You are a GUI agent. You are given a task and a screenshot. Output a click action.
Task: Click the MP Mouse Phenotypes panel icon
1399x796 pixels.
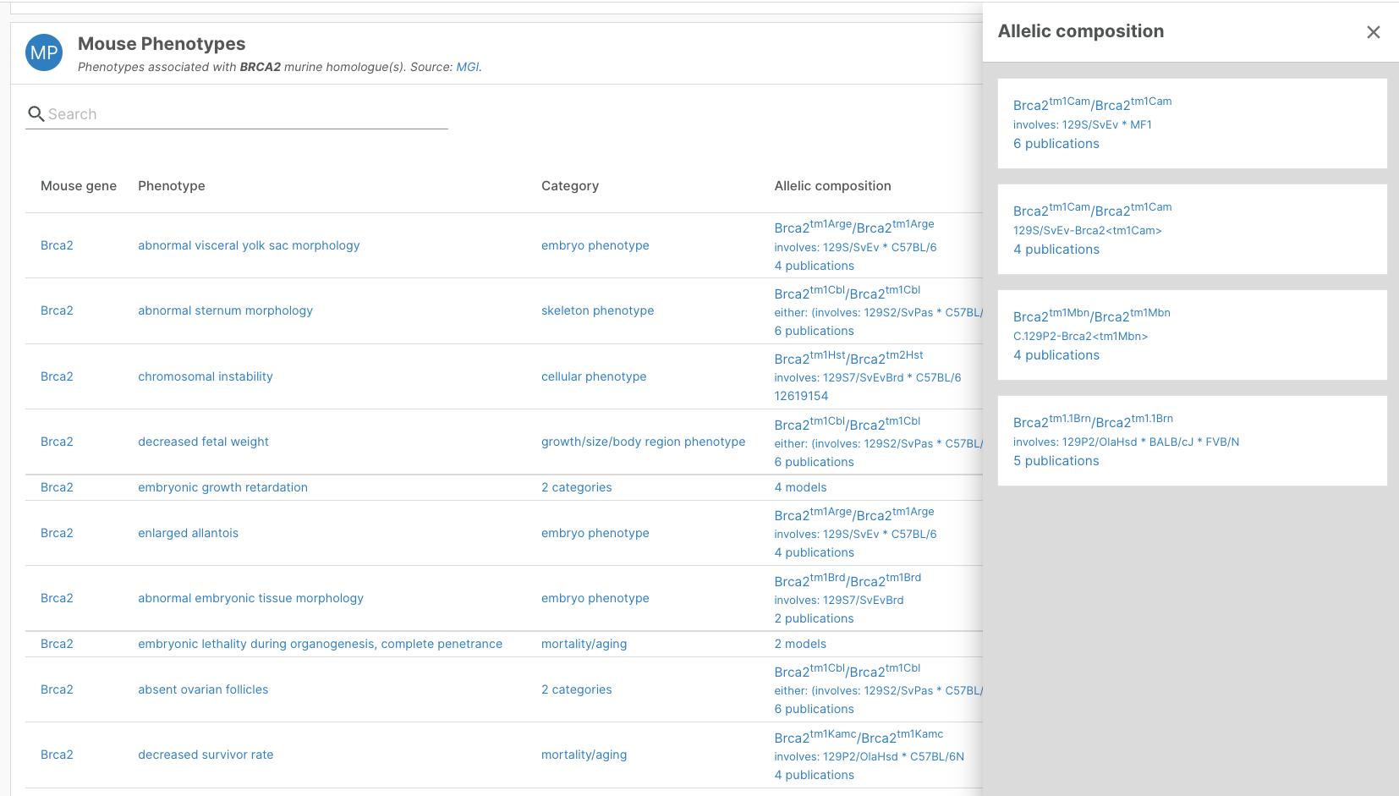43,52
